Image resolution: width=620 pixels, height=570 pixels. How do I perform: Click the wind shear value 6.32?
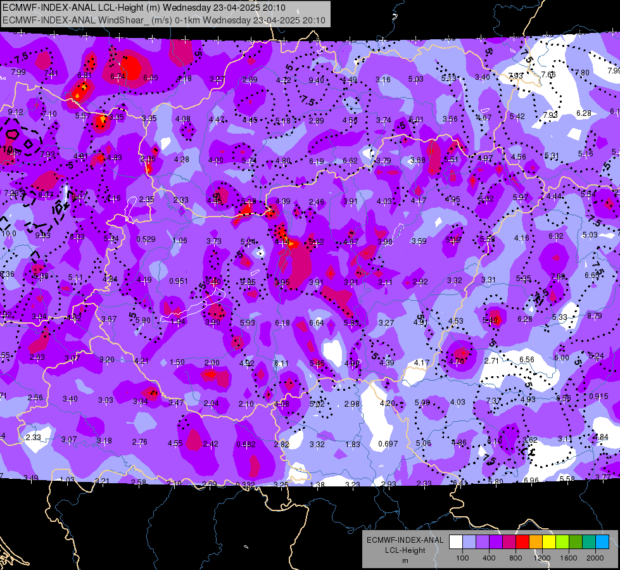556,236
